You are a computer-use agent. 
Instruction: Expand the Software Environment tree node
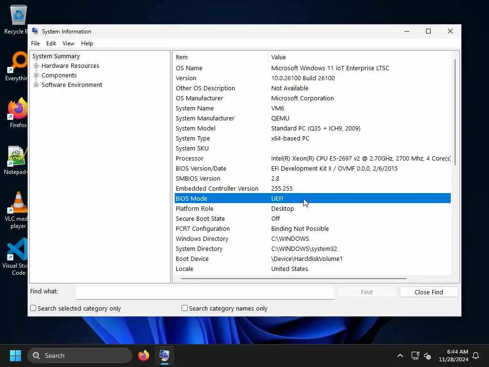(36, 85)
